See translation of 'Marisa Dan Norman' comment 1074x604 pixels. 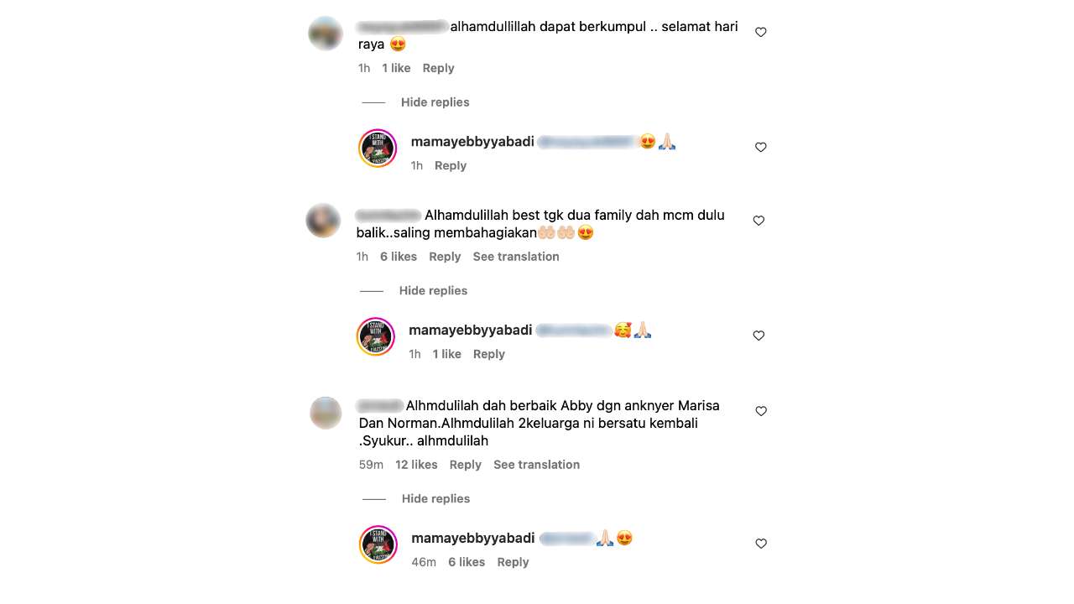click(536, 465)
